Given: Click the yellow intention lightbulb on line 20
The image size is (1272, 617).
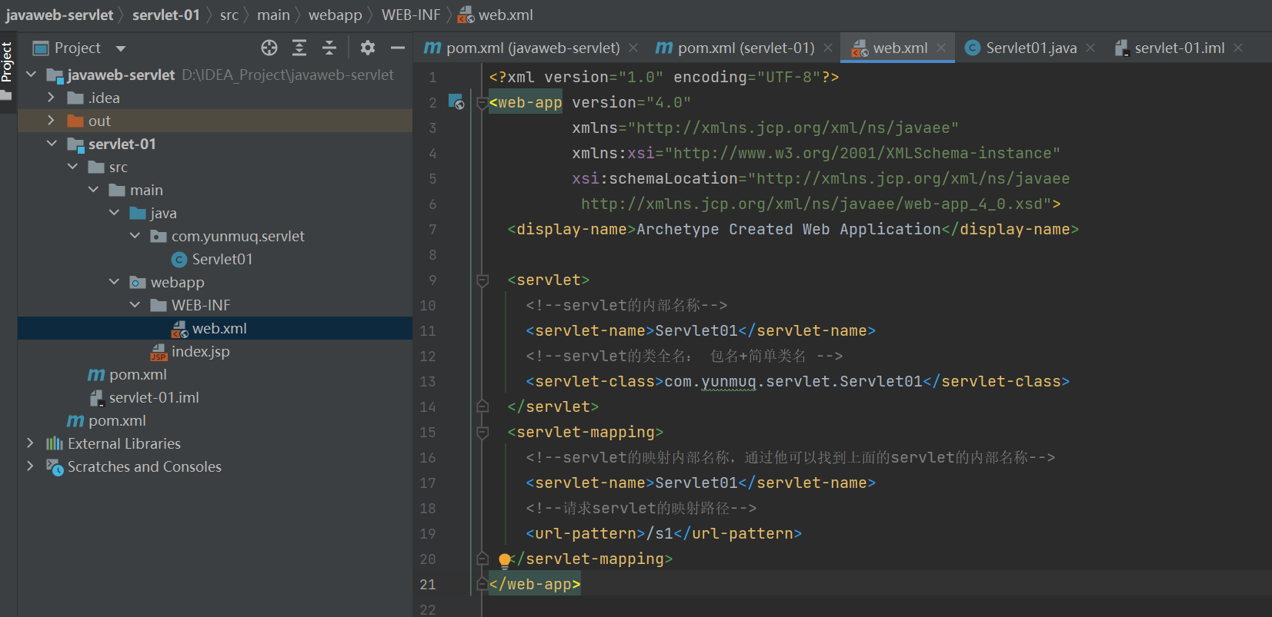Looking at the screenshot, I should (504, 559).
